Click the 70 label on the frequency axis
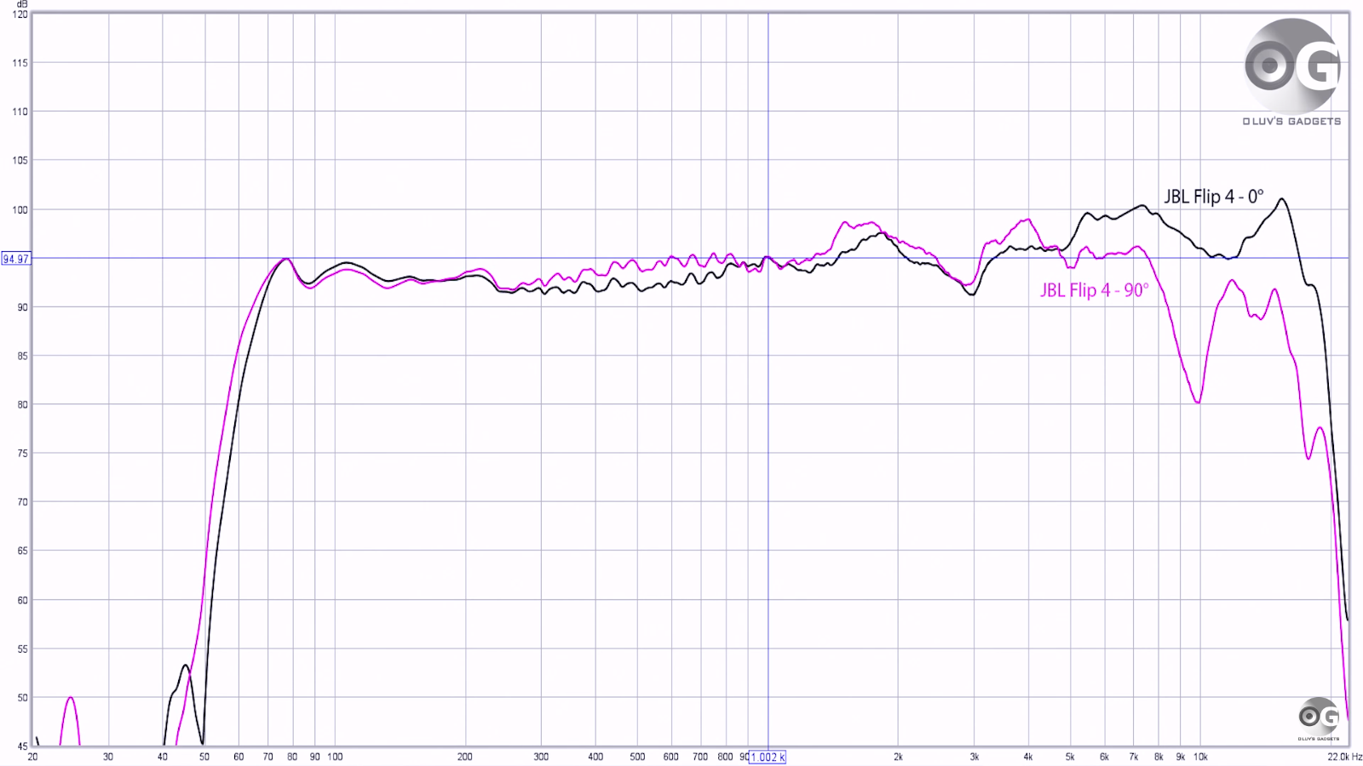Image resolution: width=1363 pixels, height=766 pixels. tap(267, 757)
